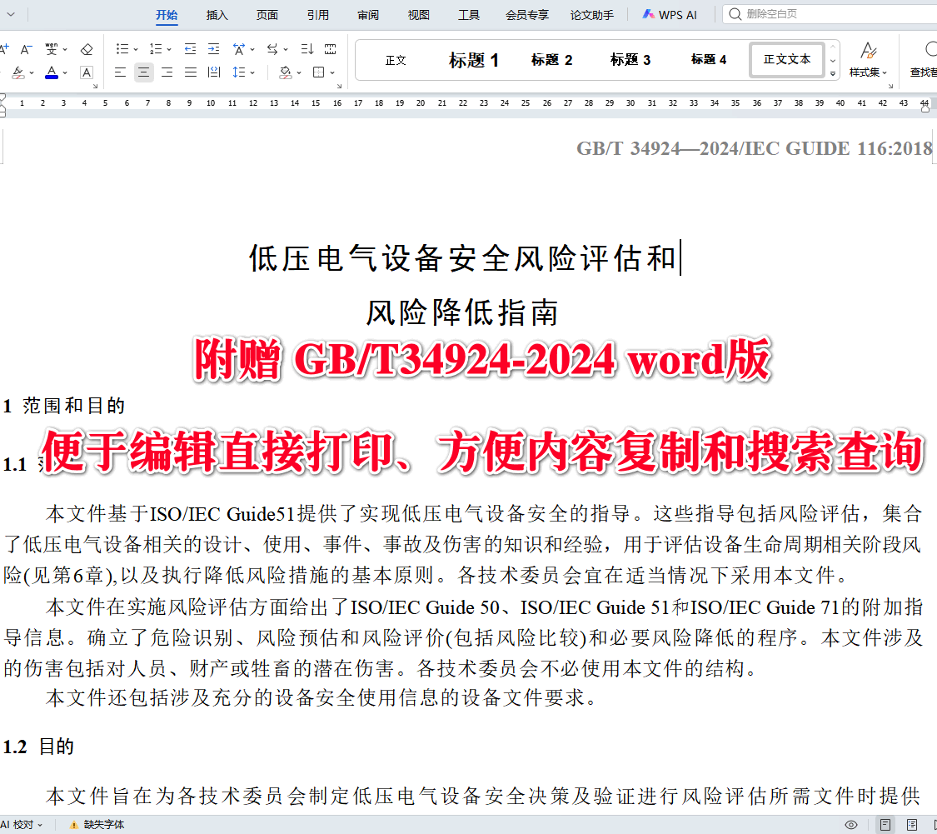Focus the 删除空白页 search box

(830, 14)
